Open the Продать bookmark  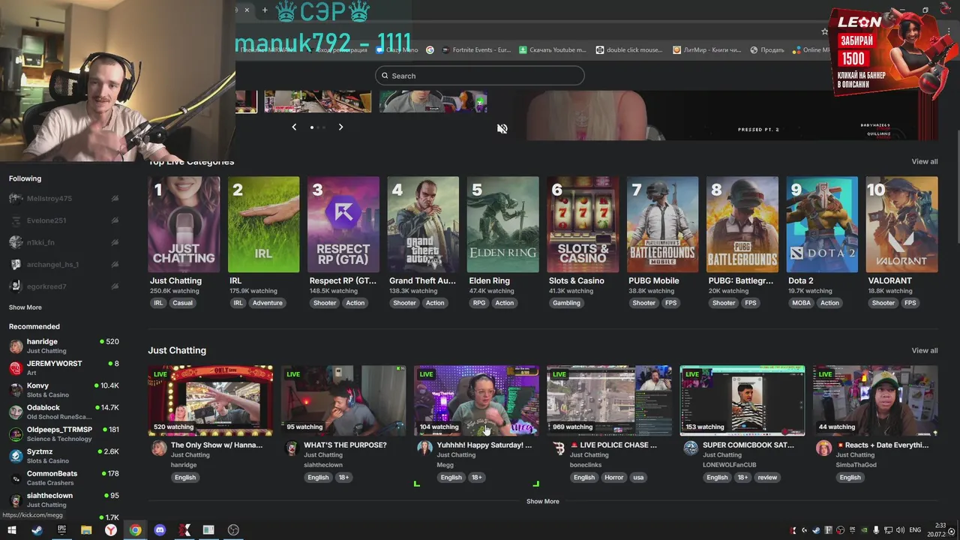pos(766,50)
